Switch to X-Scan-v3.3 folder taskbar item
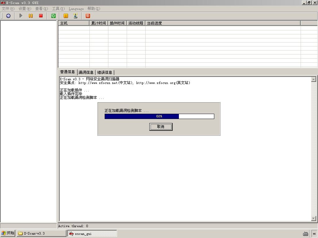The width and height of the screenshot is (318, 238). pos(41,233)
